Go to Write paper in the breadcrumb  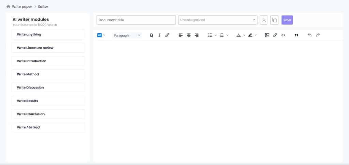(x=22, y=6)
